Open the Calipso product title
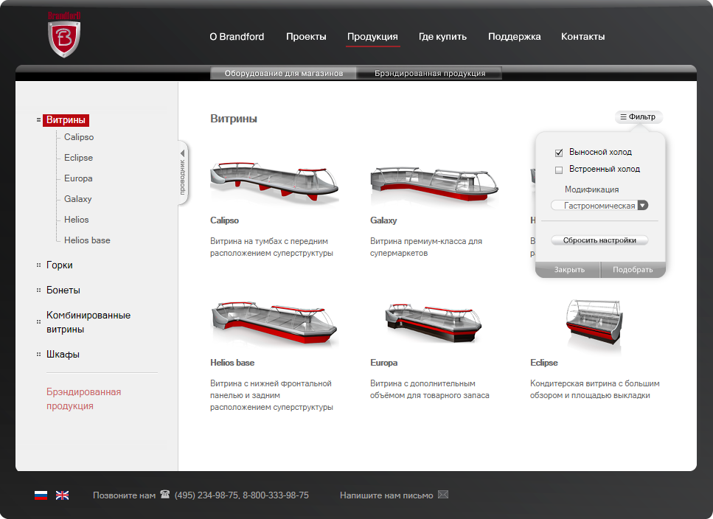 (x=224, y=220)
